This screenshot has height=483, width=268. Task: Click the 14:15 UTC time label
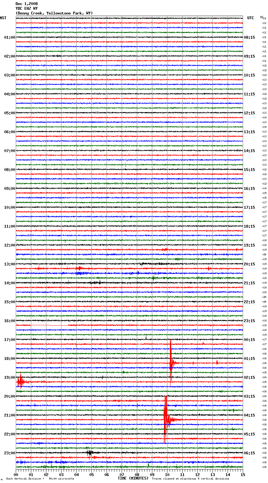(249, 151)
